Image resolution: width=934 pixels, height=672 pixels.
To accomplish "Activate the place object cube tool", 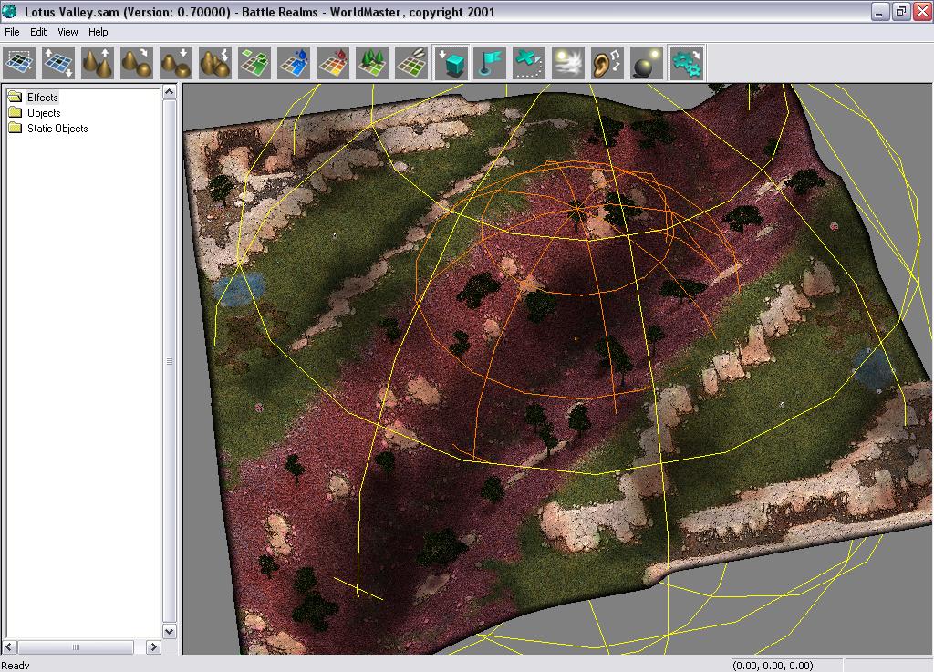I will click(x=451, y=63).
